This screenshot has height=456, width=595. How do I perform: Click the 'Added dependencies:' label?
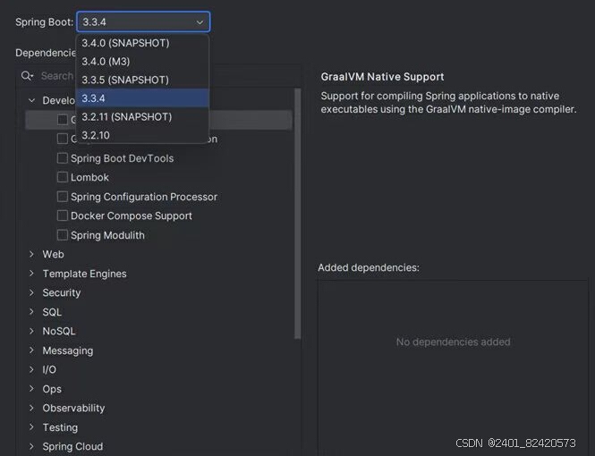point(369,267)
